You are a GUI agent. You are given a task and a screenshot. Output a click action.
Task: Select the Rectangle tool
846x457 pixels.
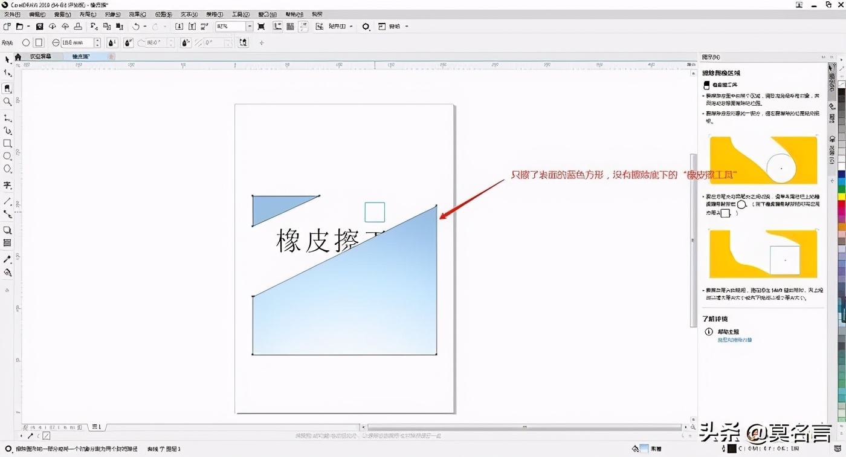pos(8,143)
